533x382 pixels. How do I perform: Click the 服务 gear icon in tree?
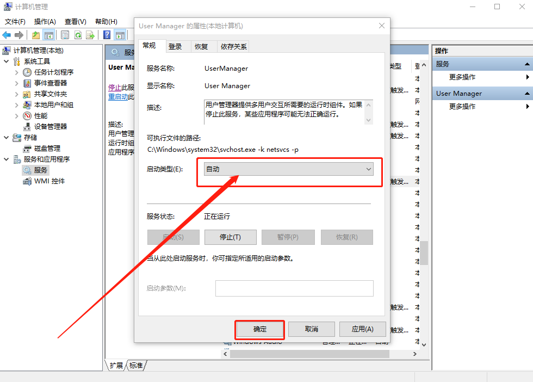pos(27,170)
